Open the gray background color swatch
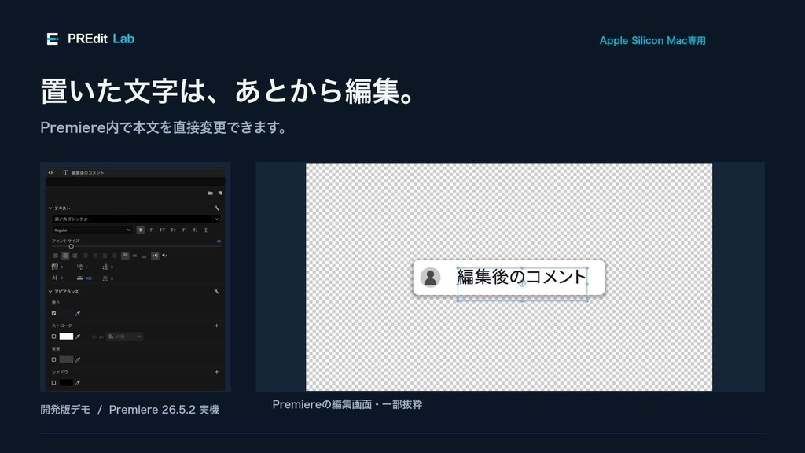Screen dimensions: 805x453 66,359
